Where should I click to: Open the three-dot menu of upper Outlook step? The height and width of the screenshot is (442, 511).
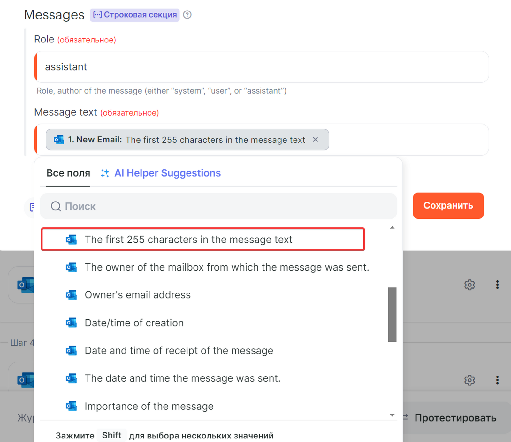(497, 285)
